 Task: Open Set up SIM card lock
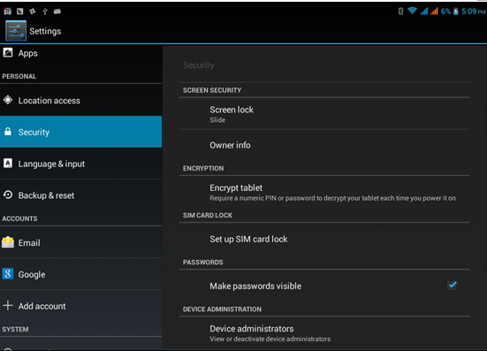click(x=324, y=239)
